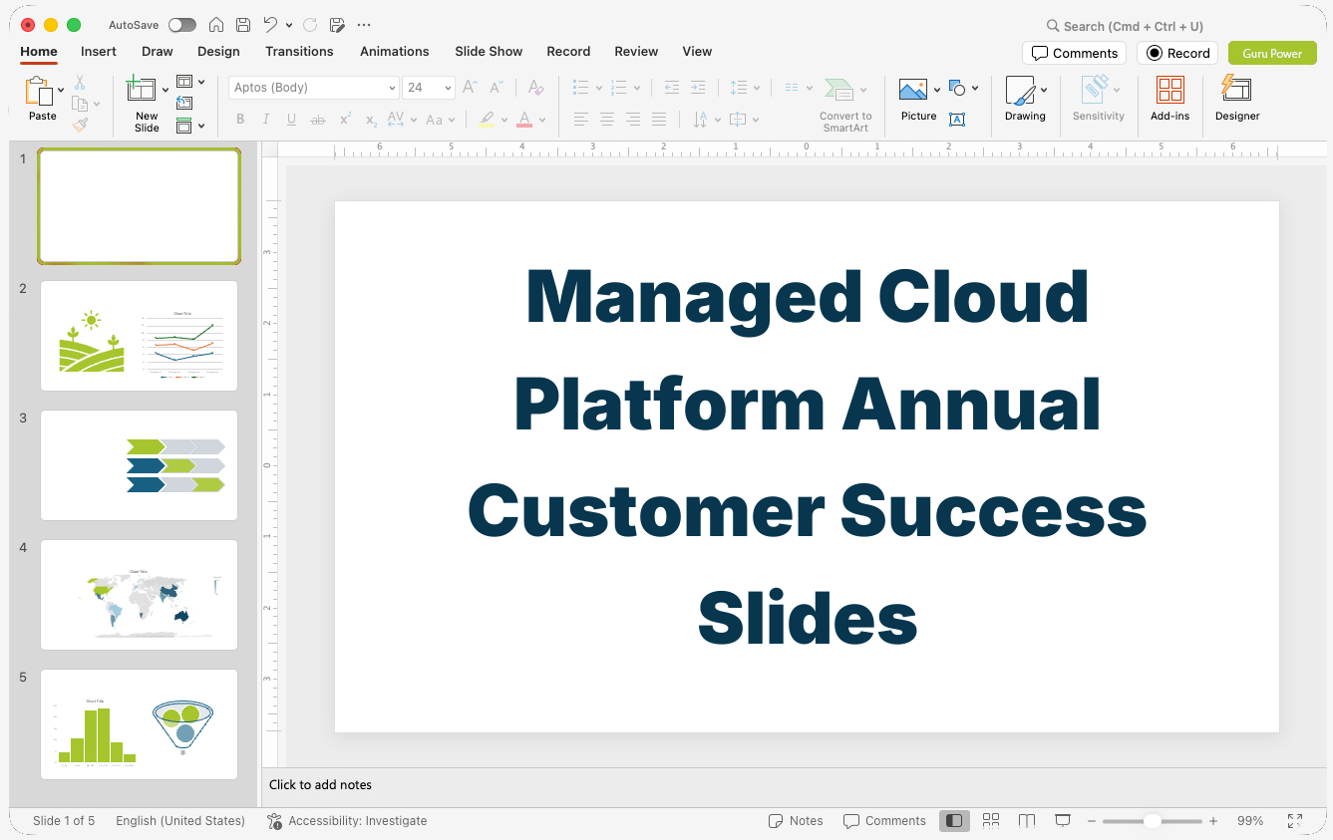The height and width of the screenshot is (840, 1333).
Task: Switch to the Transitions tab
Action: pyautogui.click(x=299, y=51)
